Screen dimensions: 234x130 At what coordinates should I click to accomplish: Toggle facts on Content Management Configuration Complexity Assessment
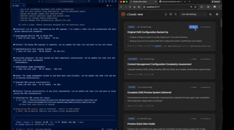point(193,59)
